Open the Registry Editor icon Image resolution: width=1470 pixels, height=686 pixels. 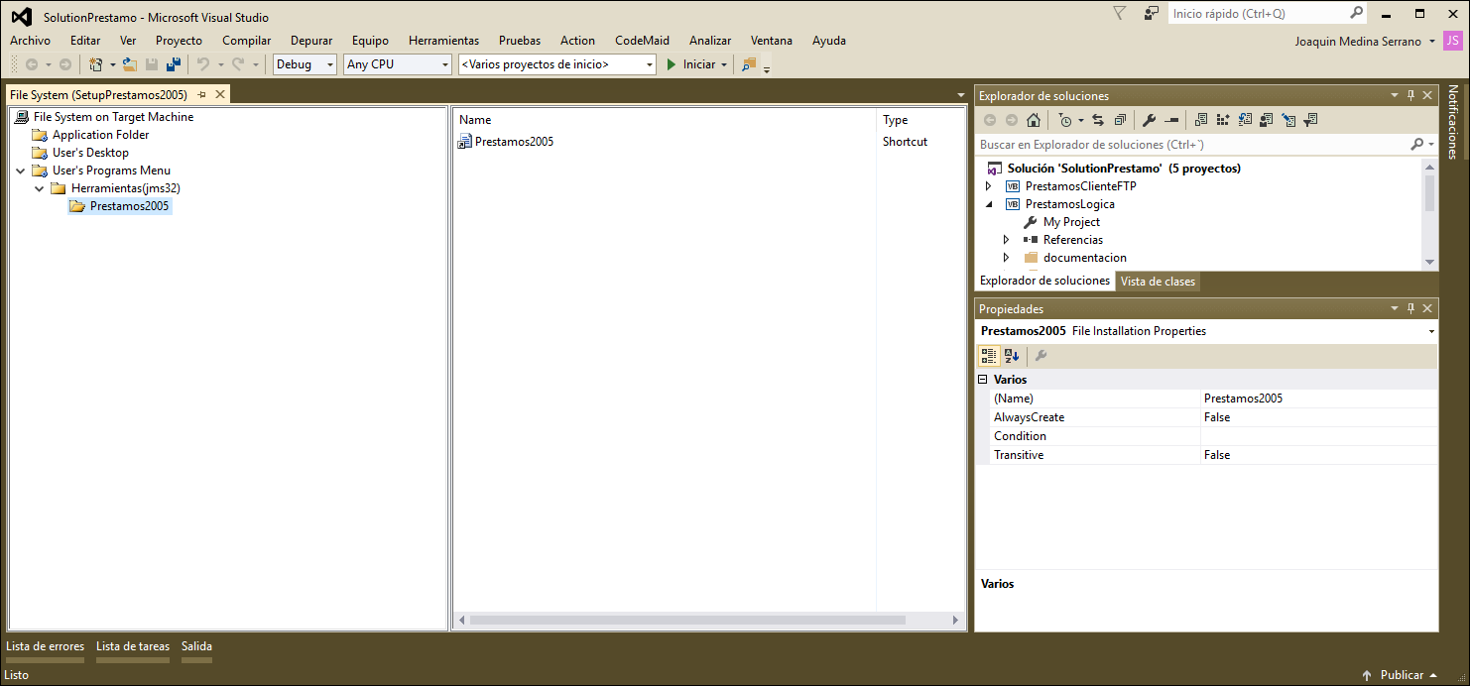pyautogui.click(x=1223, y=120)
